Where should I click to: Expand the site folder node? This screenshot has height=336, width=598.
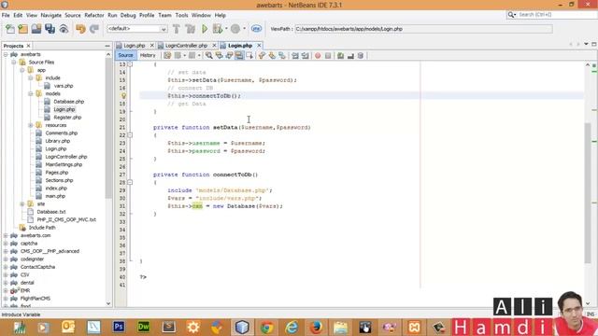[x=22, y=204]
